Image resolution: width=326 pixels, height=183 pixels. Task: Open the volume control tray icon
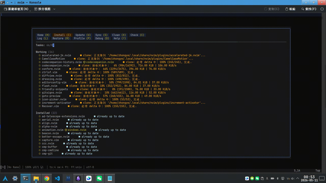(x=293, y=178)
